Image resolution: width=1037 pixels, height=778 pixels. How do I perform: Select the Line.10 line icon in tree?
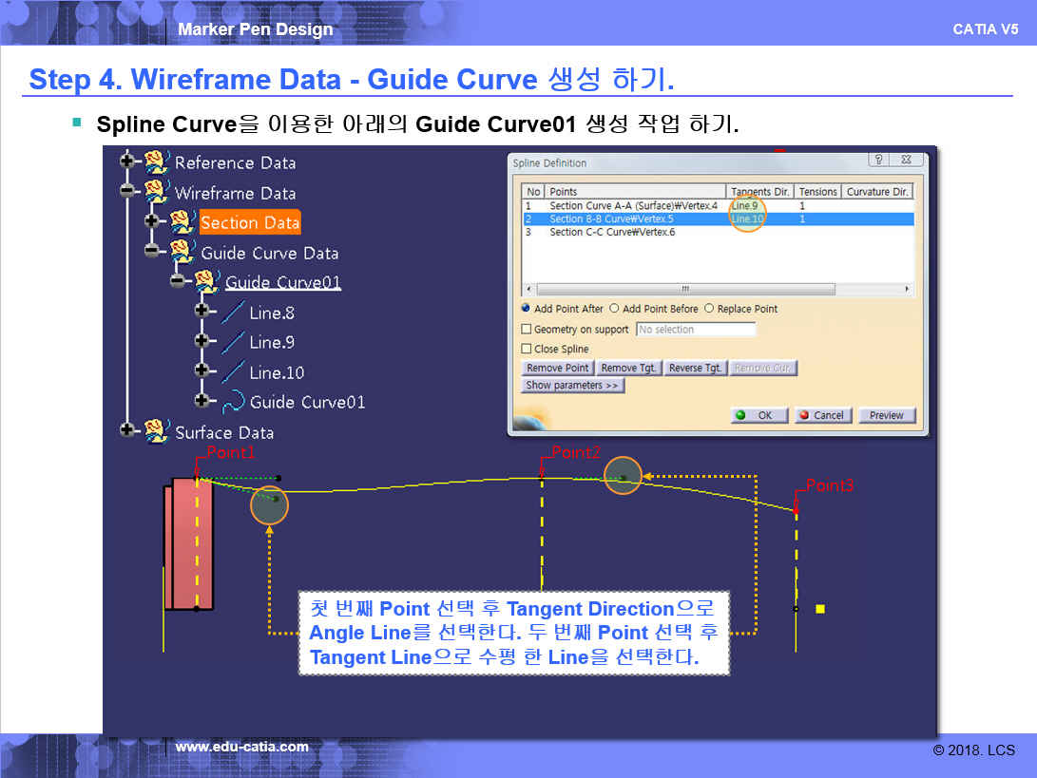(x=233, y=372)
